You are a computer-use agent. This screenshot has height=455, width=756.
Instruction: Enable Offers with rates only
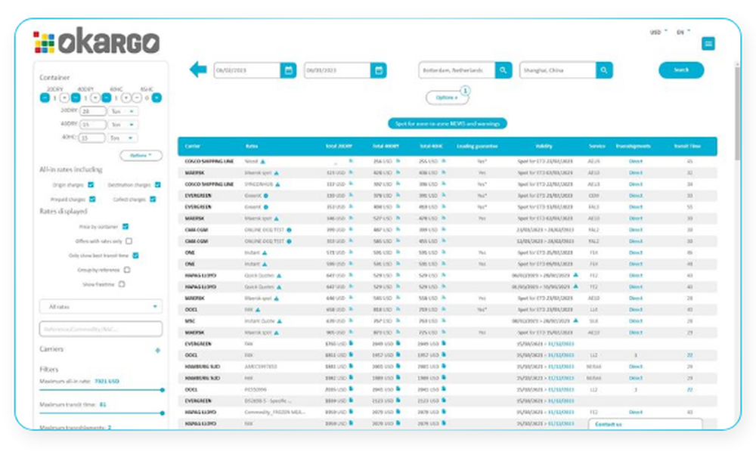point(129,241)
